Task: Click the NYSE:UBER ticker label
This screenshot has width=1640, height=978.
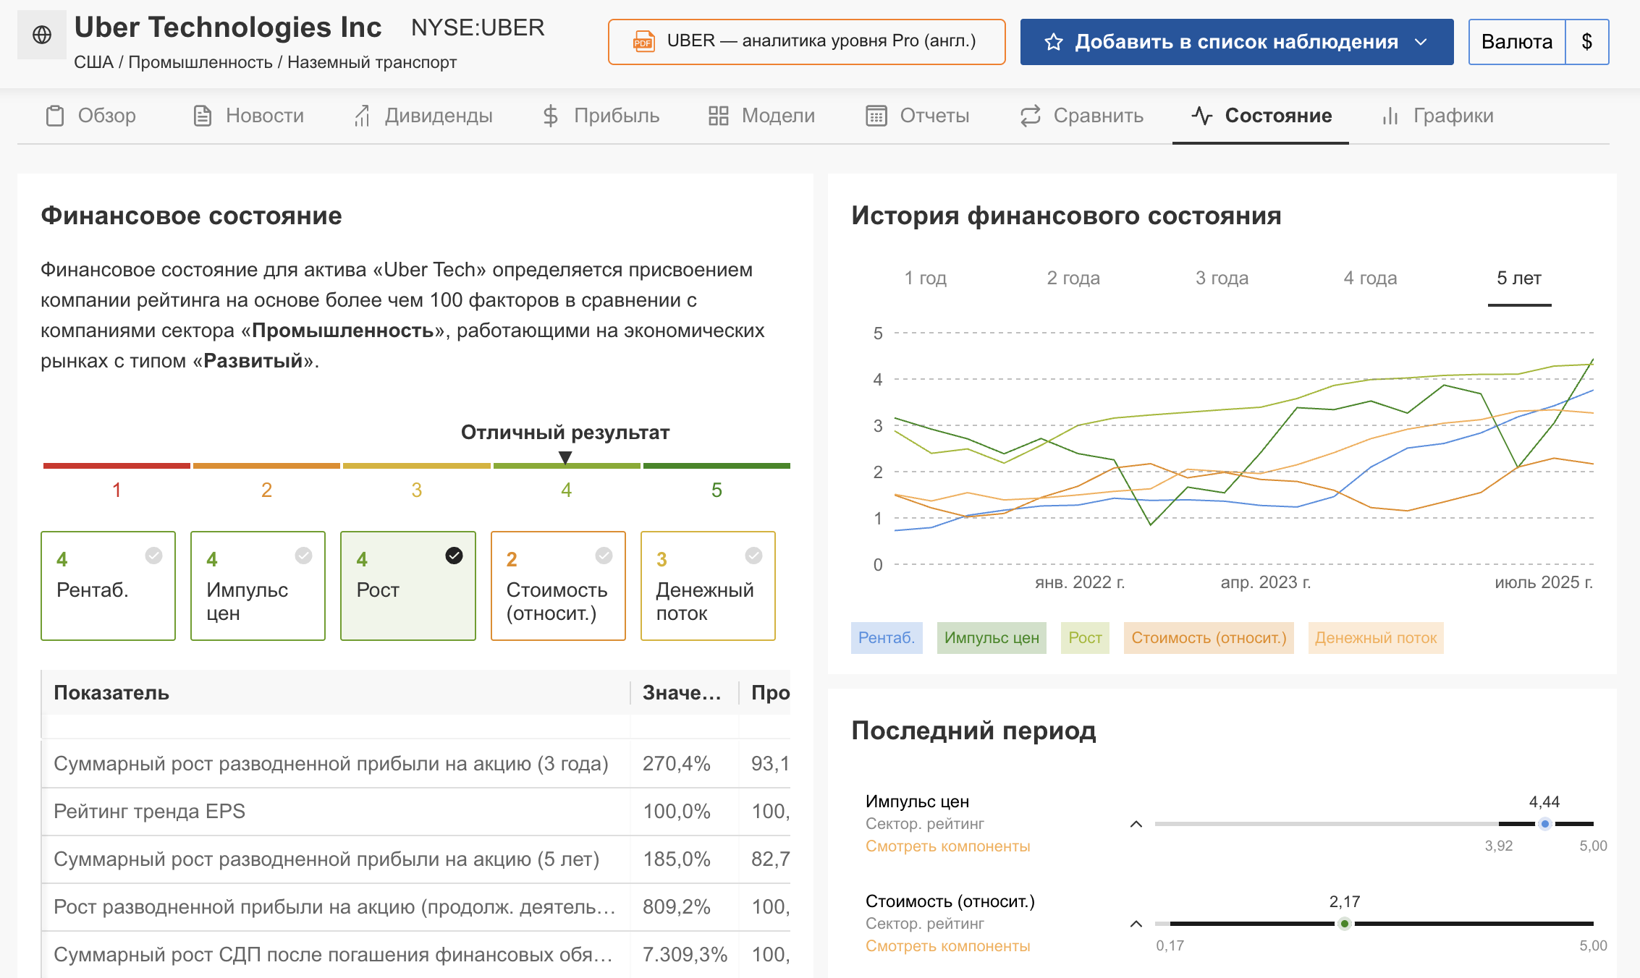Action: pyautogui.click(x=478, y=27)
